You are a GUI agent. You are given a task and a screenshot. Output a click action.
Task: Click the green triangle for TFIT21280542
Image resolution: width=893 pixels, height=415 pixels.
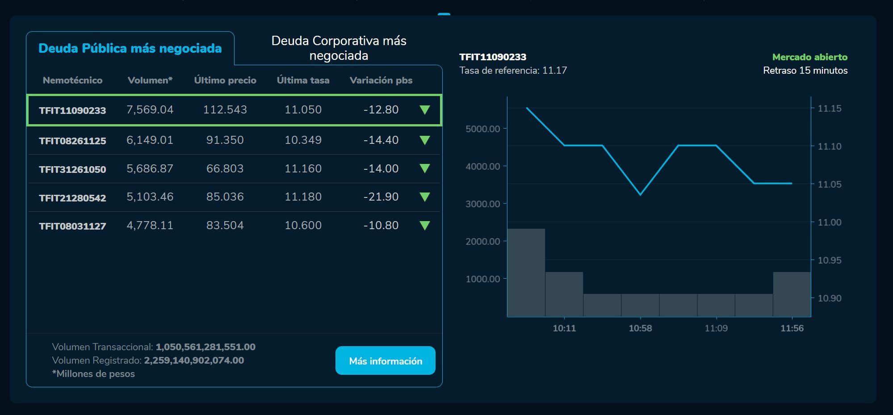click(424, 197)
